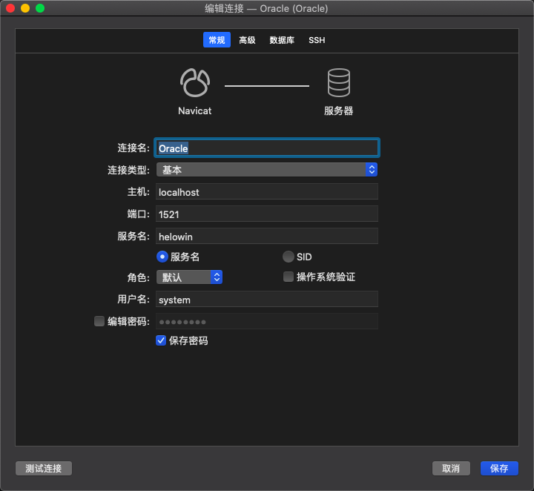The height and width of the screenshot is (491, 534).
Task: Click the server database cylinder icon
Action: 338,83
